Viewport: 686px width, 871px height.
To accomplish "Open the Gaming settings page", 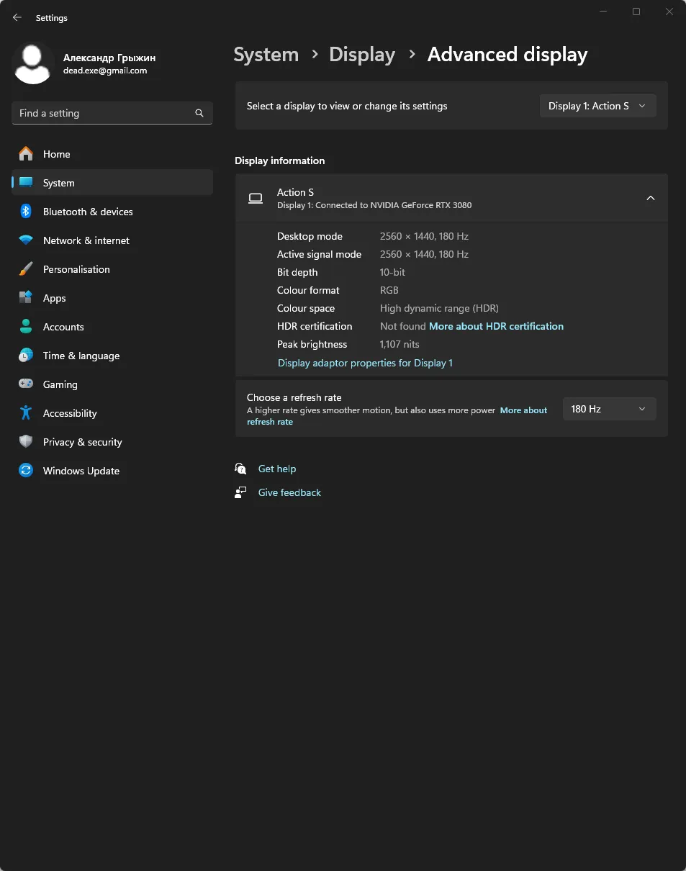I will pyautogui.click(x=60, y=384).
